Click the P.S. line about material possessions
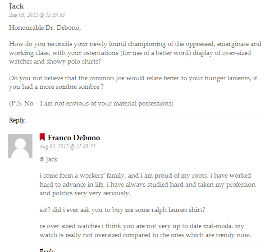The height and width of the screenshot is (252, 274). coord(91,103)
